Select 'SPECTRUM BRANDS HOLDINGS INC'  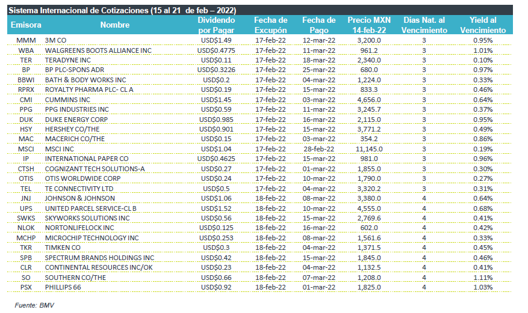[100, 258]
